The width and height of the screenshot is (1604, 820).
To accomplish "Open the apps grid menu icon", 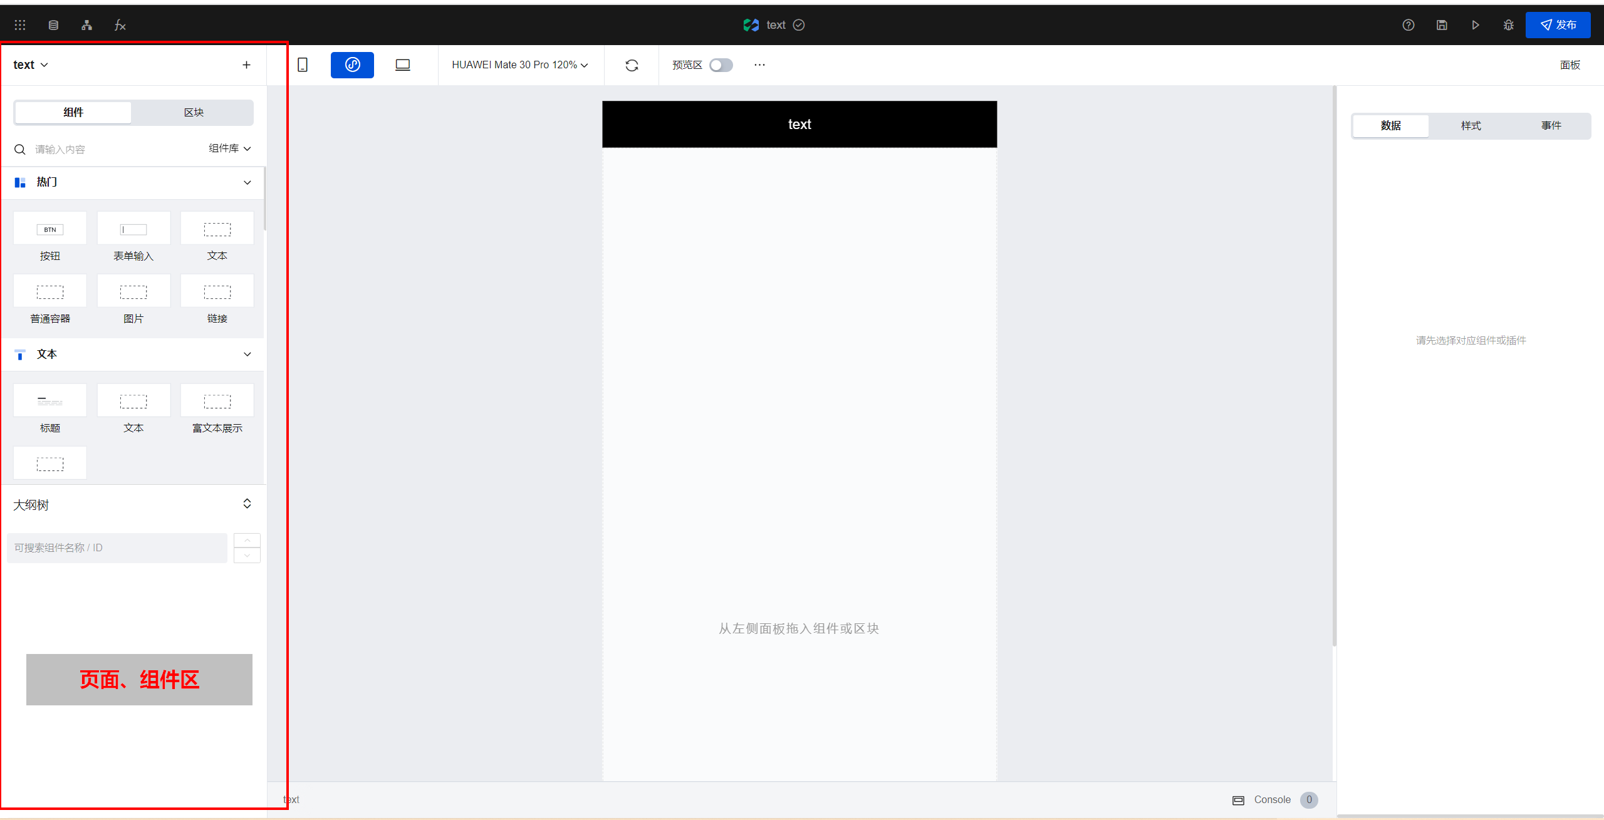I will pos(20,25).
